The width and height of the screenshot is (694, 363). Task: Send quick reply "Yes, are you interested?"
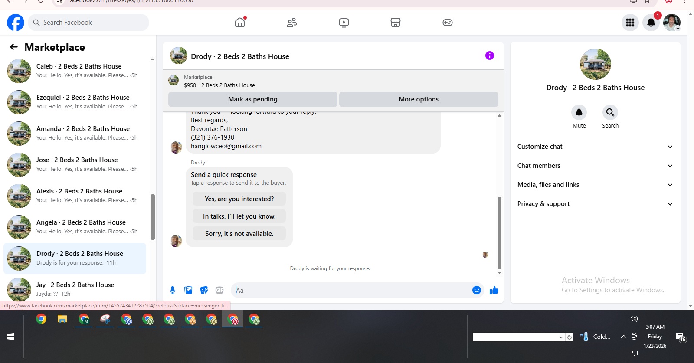coord(239,199)
